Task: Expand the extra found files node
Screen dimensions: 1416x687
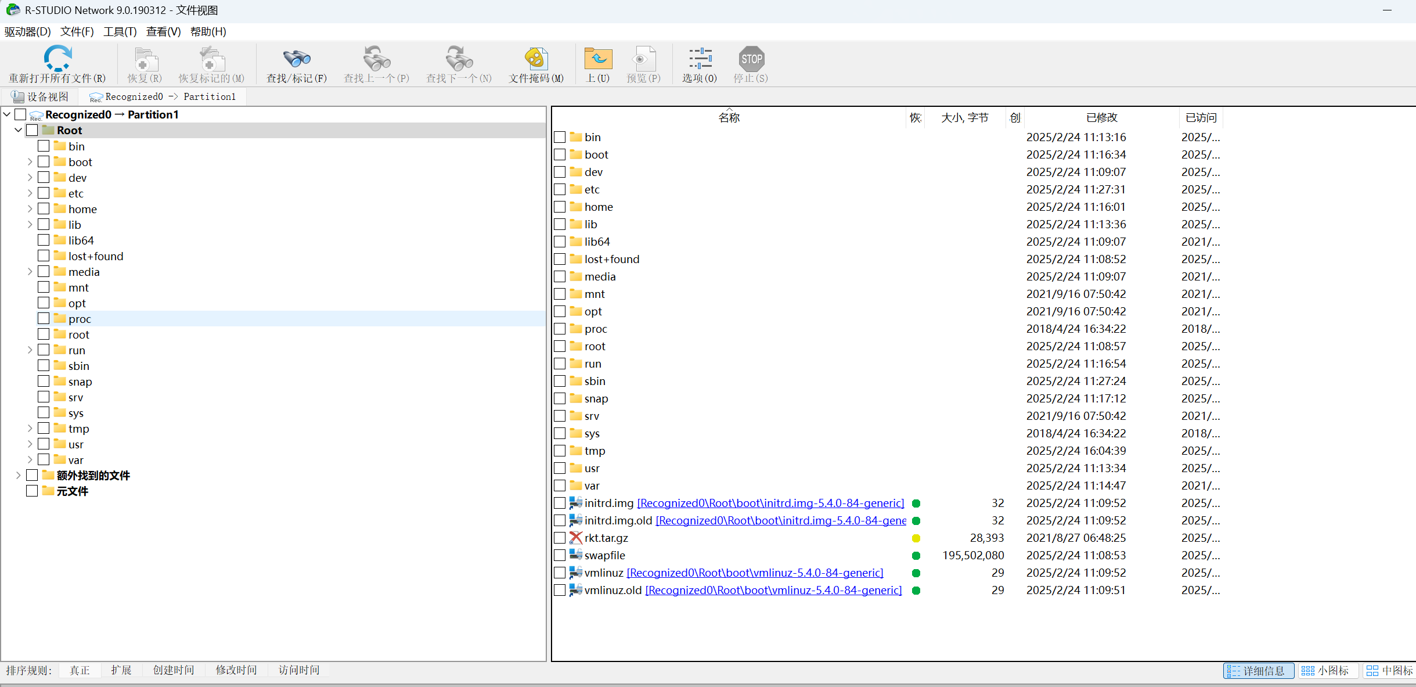Action: point(19,476)
